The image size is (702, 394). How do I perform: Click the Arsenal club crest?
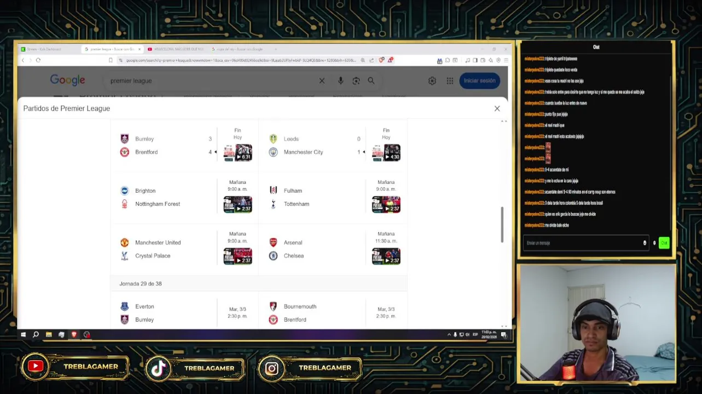click(x=273, y=242)
